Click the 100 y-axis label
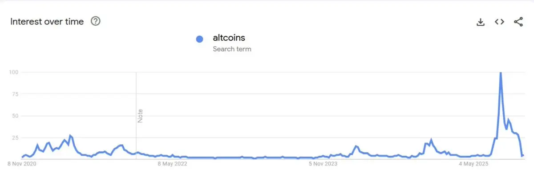 pyautogui.click(x=13, y=72)
